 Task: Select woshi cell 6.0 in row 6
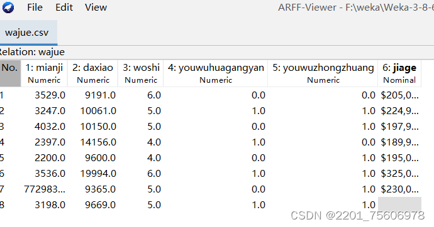pos(141,174)
